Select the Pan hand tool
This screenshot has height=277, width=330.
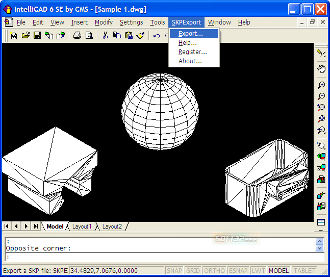click(x=321, y=69)
